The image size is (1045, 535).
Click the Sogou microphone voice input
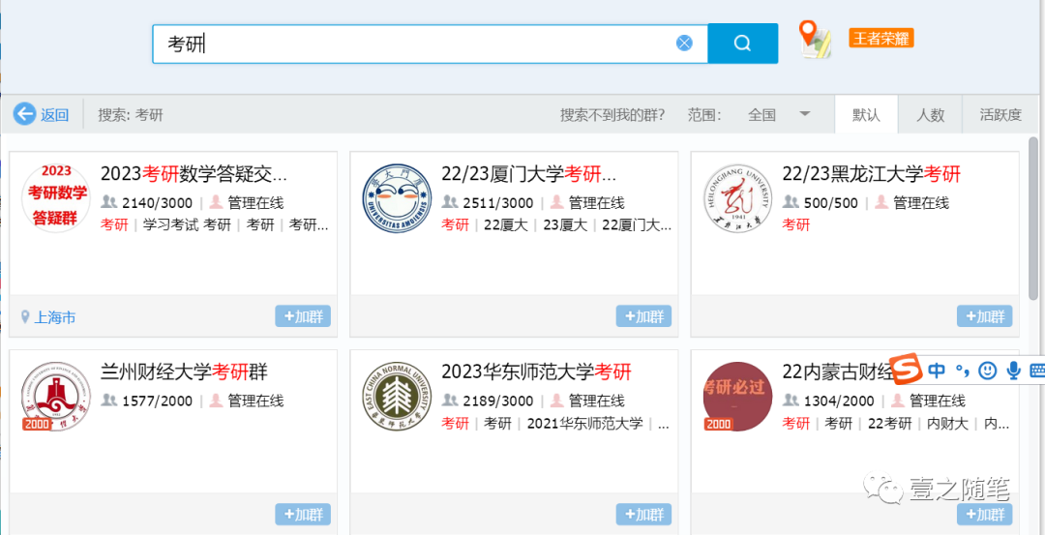tap(1013, 370)
